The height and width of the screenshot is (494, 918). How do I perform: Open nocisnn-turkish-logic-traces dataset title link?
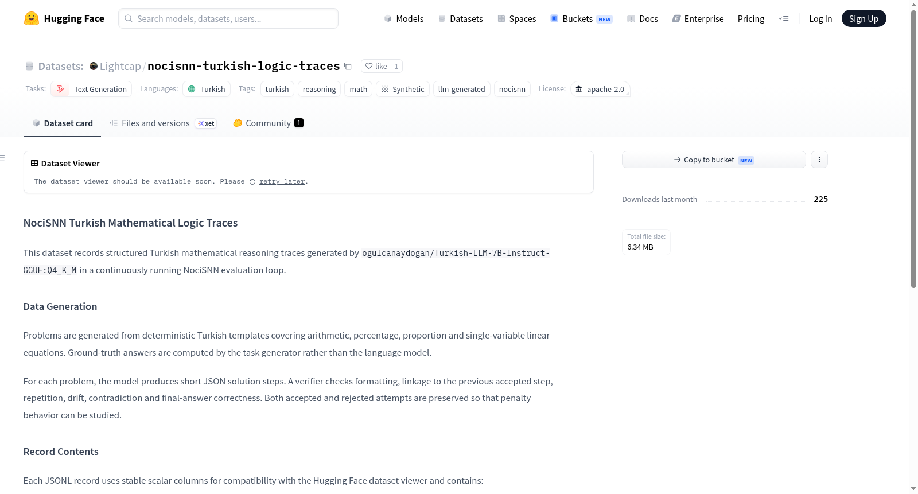point(244,66)
